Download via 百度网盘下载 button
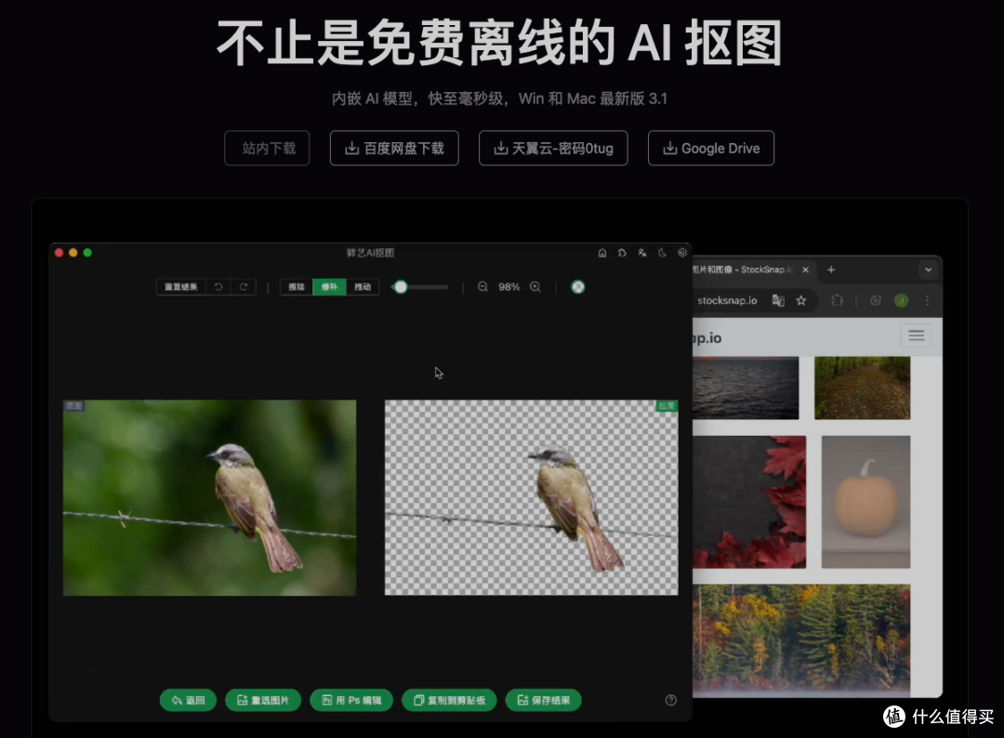Image resolution: width=1004 pixels, height=738 pixels. (x=394, y=148)
